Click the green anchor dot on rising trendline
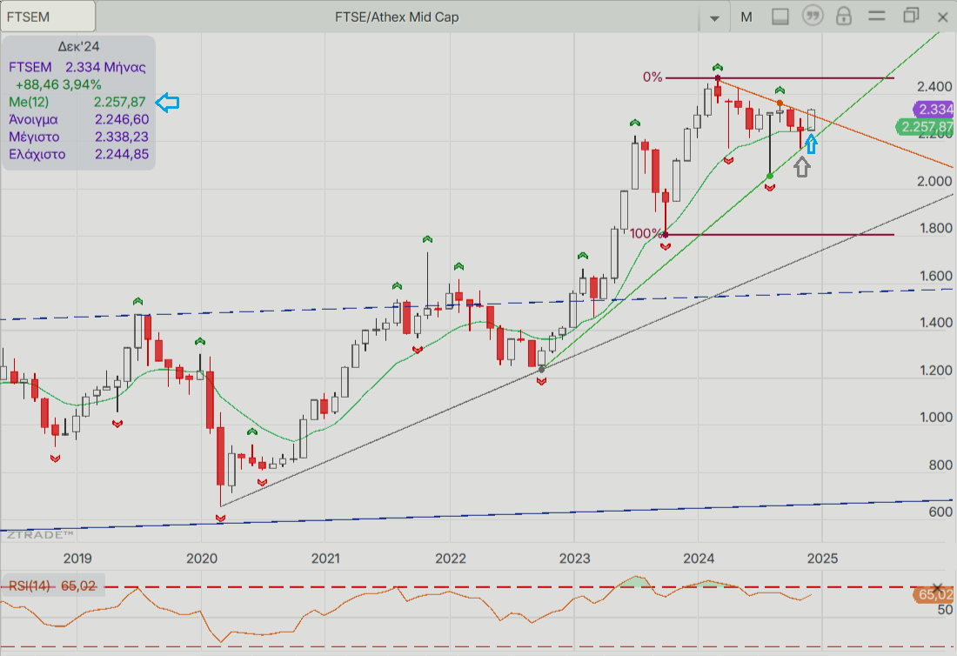Image resolution: width=957 pixels, height=656 pixels. pyautogui.click(x=770, y=177)
